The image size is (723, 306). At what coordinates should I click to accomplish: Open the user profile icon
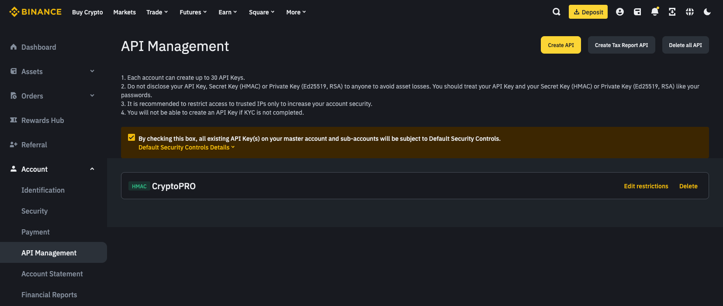[x=619, y=12]
